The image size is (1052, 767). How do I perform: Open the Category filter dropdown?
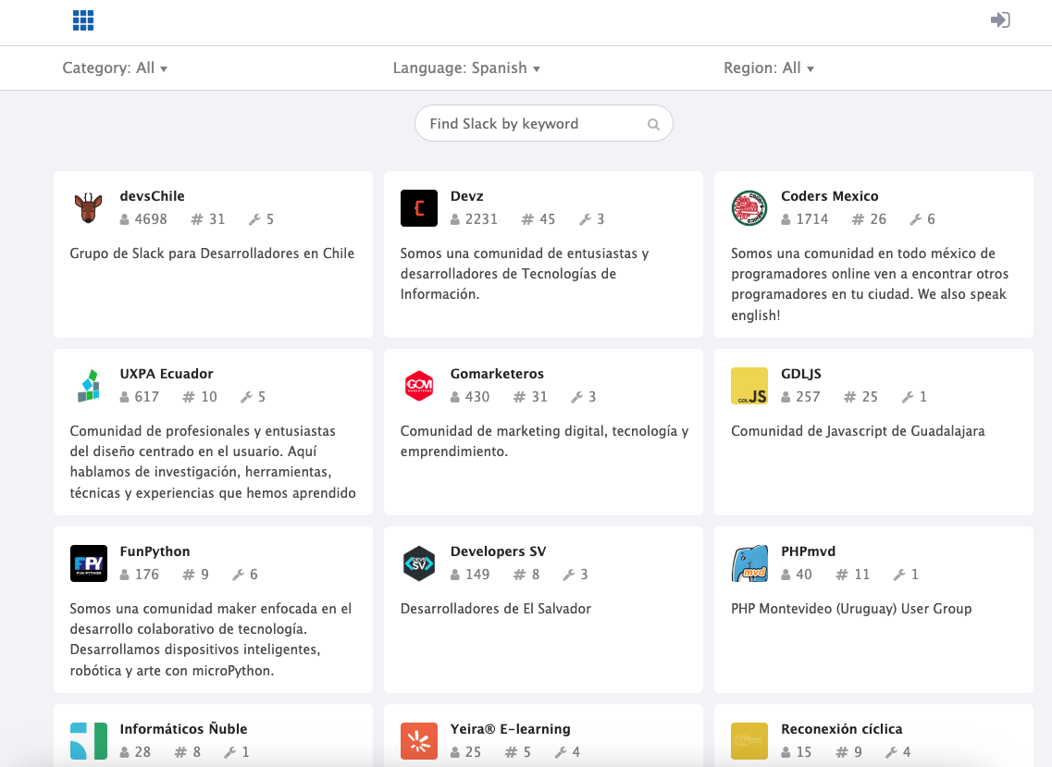click(115, 68)
